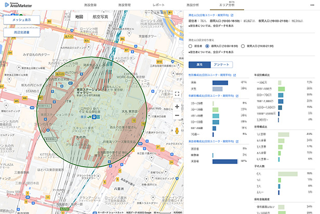Viewport: 320px width, 214px height.
Task: Select the 居住者 radio button
Action: (x=190, y=46)
